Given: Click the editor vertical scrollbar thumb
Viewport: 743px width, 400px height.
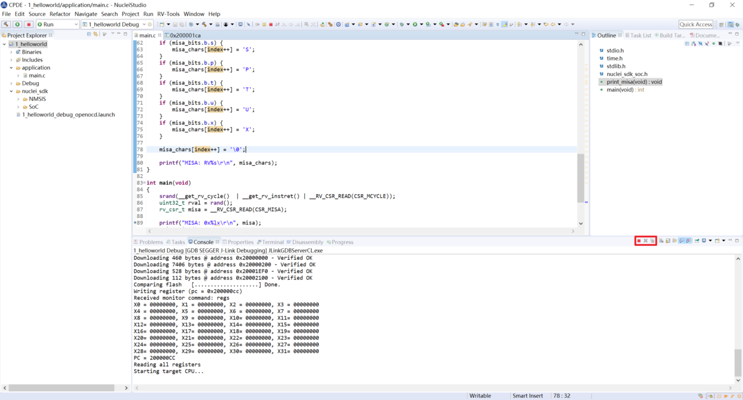Looking at the screenshot, I should tap(580, 177).
